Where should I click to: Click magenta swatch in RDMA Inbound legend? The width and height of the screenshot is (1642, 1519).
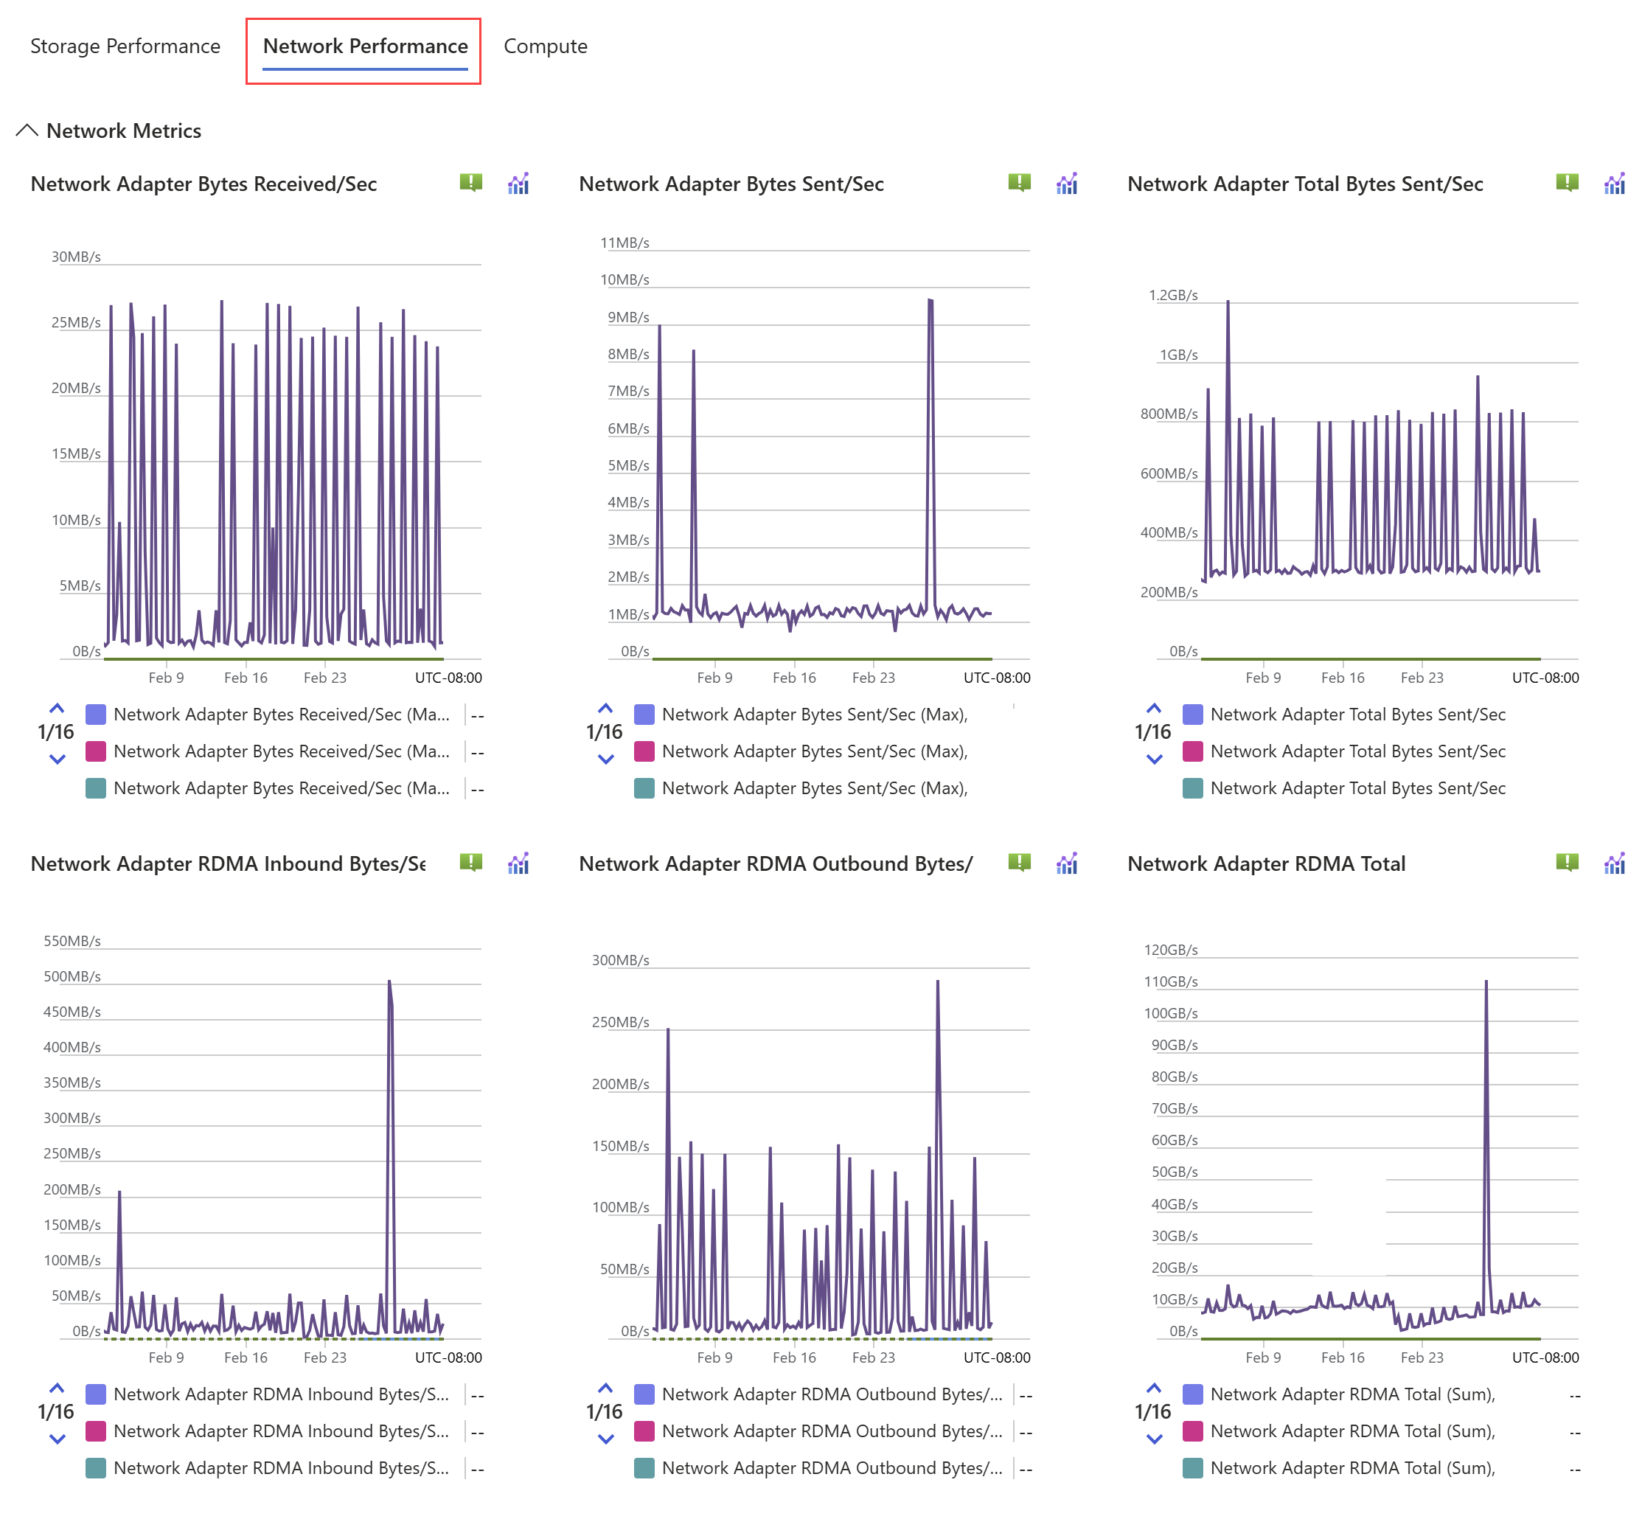tap(96, 1431)
